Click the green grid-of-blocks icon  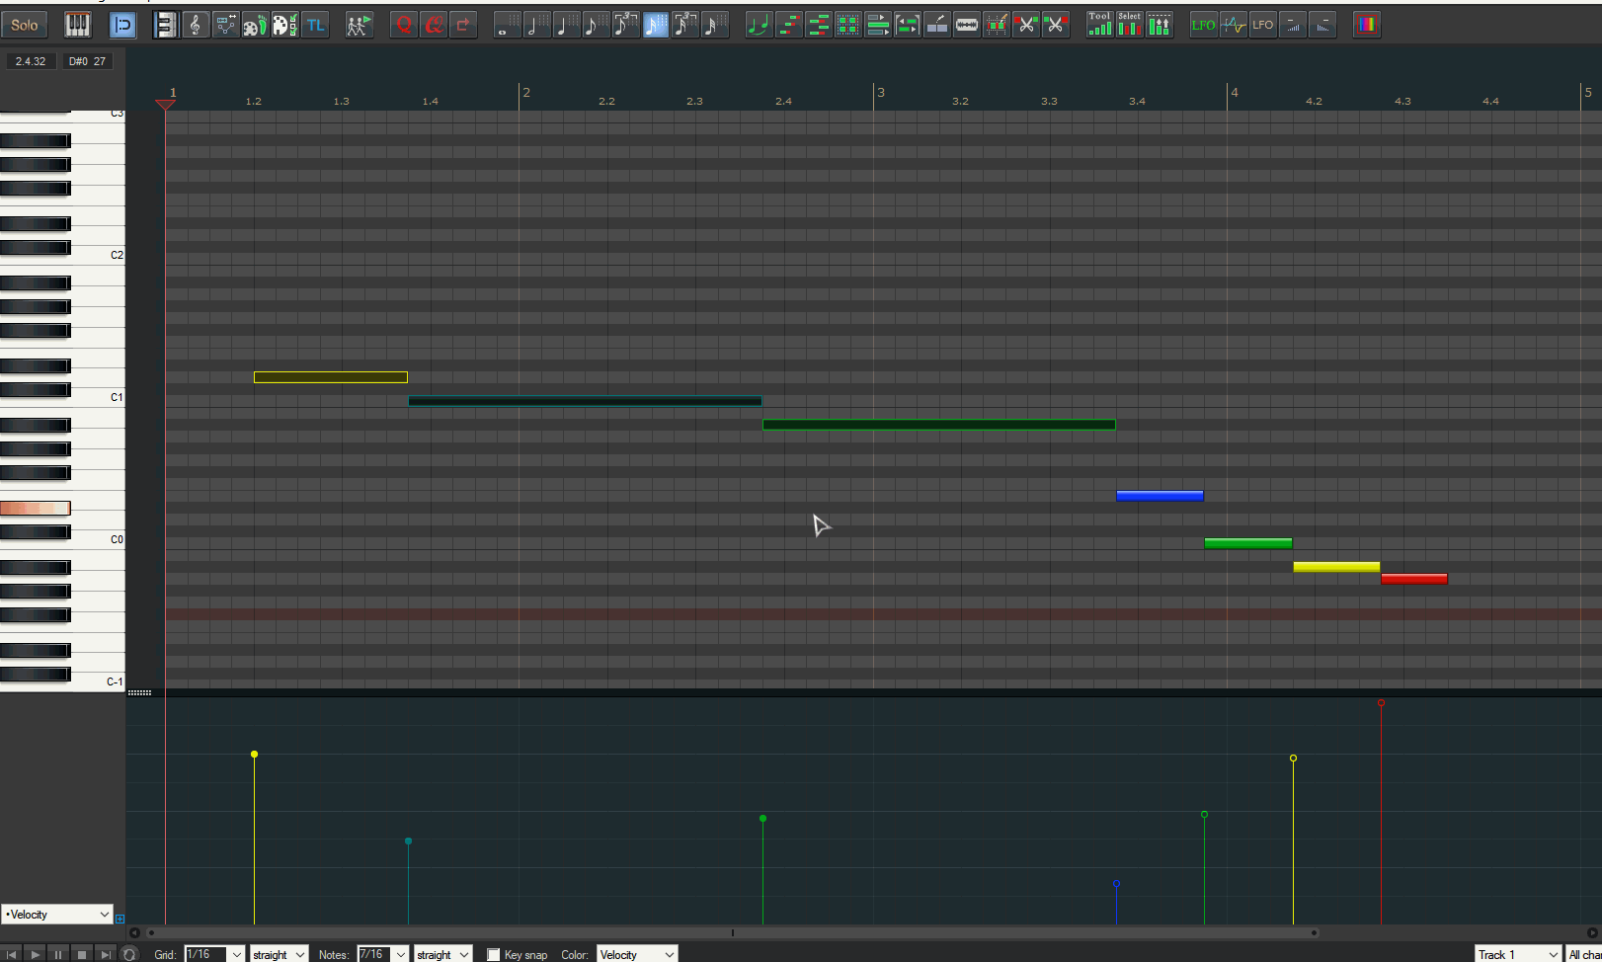tap(847, 25)
